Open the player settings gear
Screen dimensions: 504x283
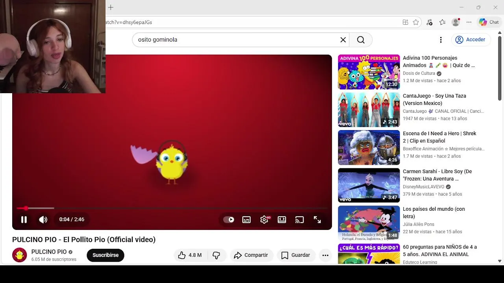tap(264, 220)
